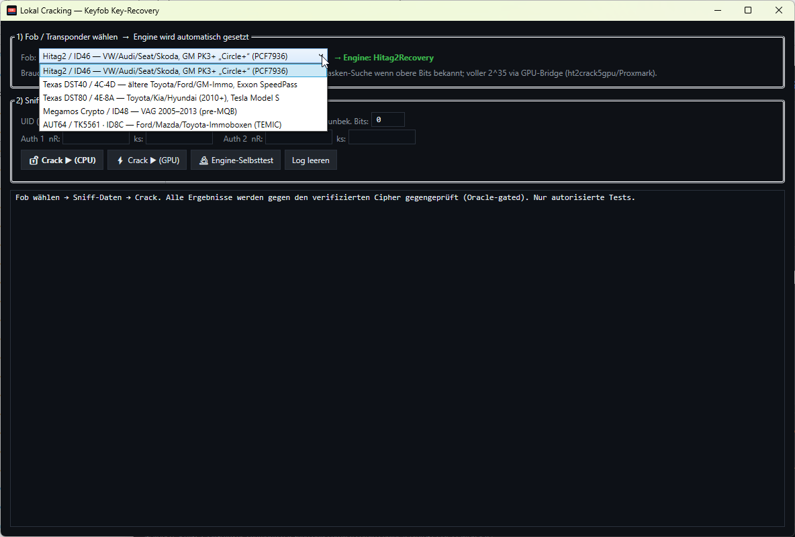Focus the Auth 2 nR field
795x537 pixels.
click(299, 138)
